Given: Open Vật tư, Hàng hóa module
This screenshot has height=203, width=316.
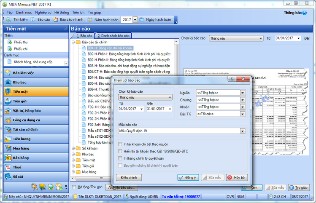Looking at the screenshot, I should (36, 111).
